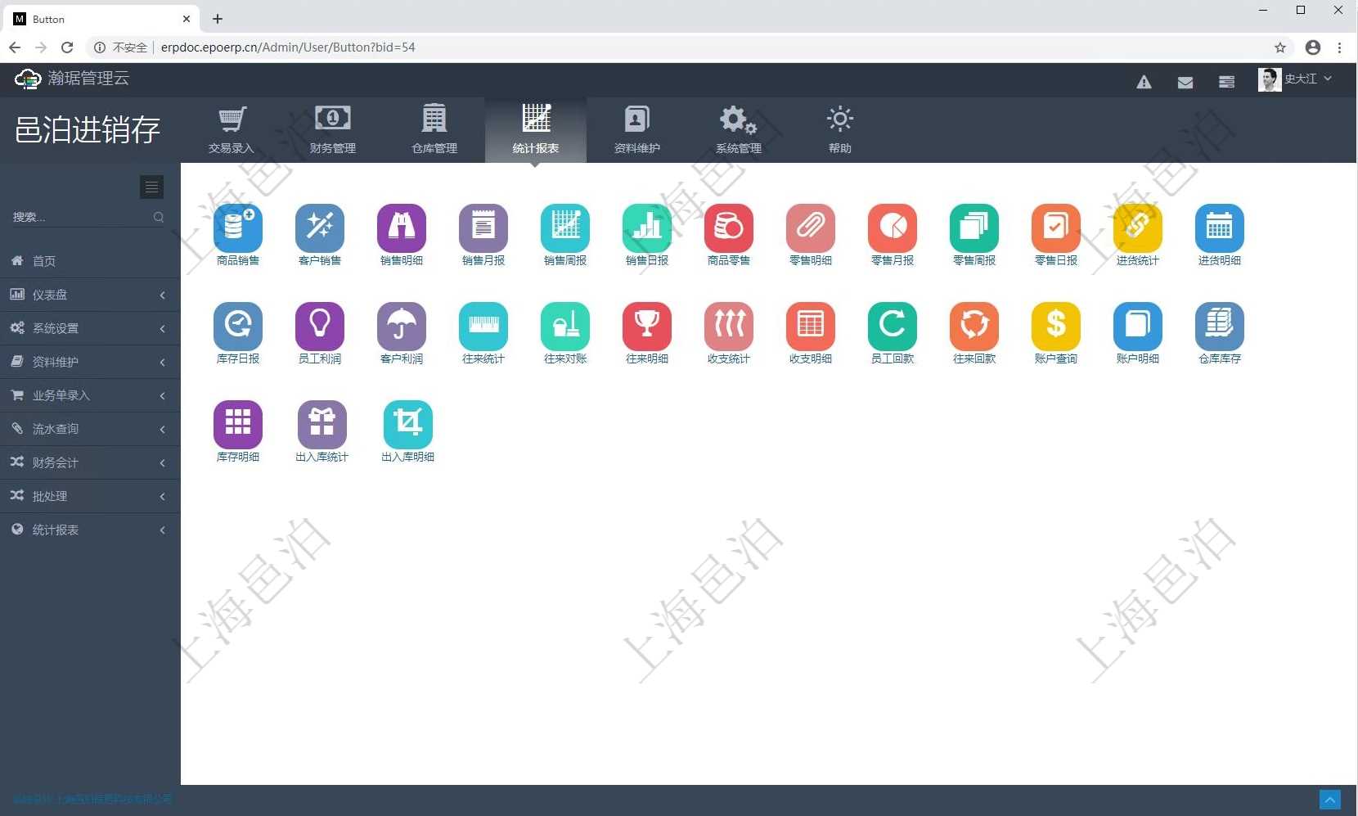Viewport: 1358px width, 816px height.
Task: Open the 销售明细 binoculars icon
Action: click(401, 228)
